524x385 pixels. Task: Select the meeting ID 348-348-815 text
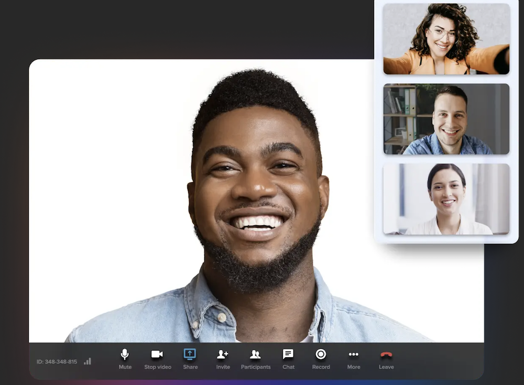tap(57, 361)
